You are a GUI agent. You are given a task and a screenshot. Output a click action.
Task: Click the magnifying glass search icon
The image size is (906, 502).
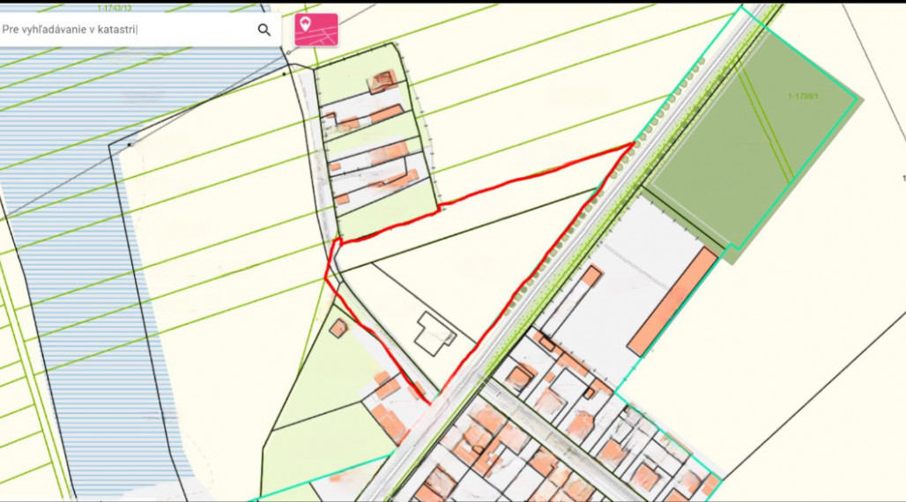(264, 30)
